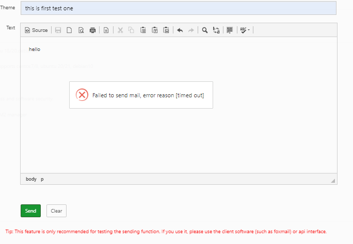Open the Find magnifier tool
The image size is (353, 244).
coord(205,30)
